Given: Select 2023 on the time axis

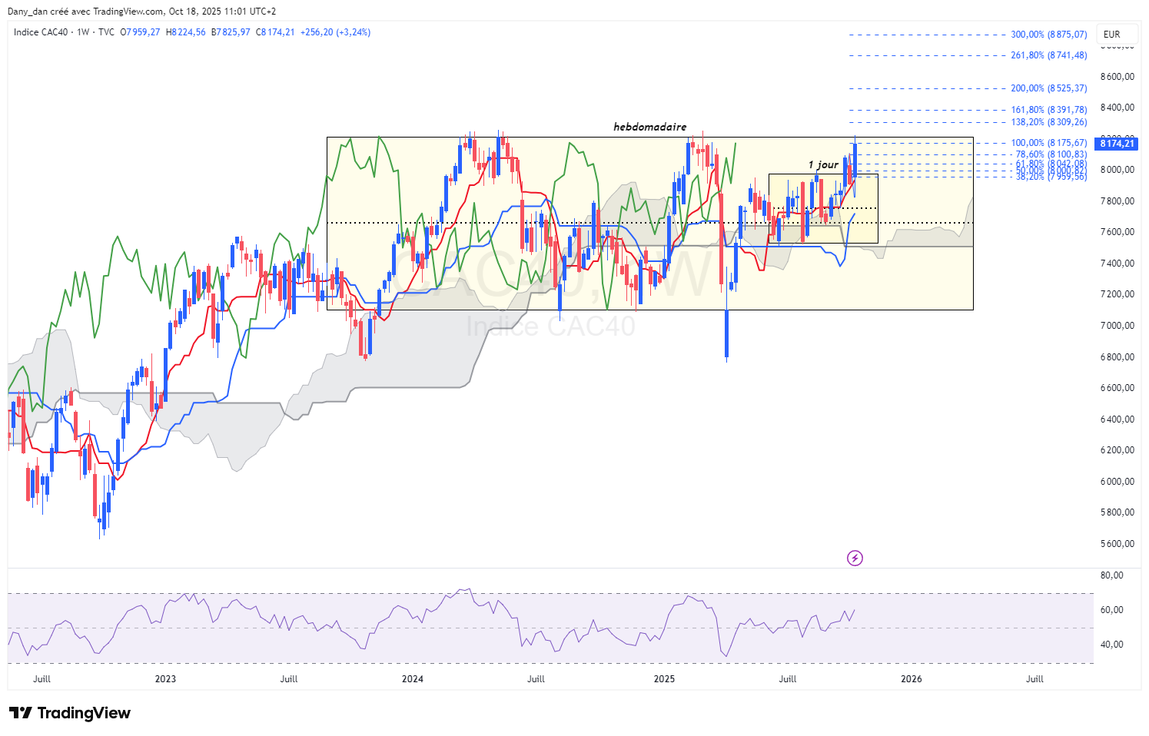Looking at the screenshot, I should pos(165,678).
